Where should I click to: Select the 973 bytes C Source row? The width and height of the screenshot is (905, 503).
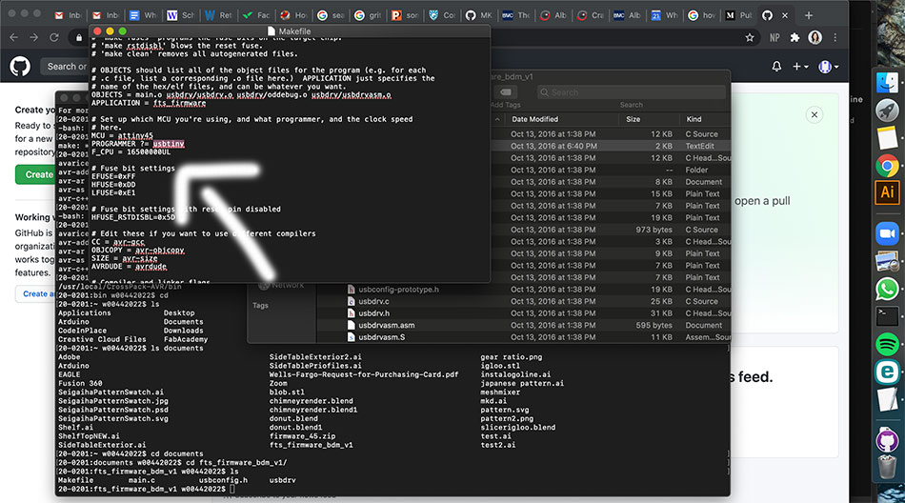pyautogui.click(x=612, y=230)
